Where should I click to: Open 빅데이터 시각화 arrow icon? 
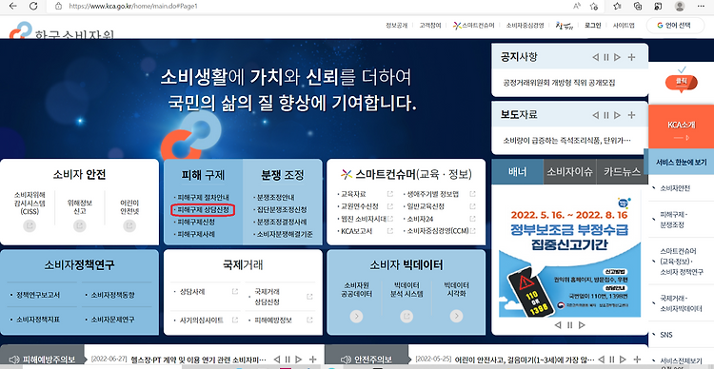coord(456,317)
